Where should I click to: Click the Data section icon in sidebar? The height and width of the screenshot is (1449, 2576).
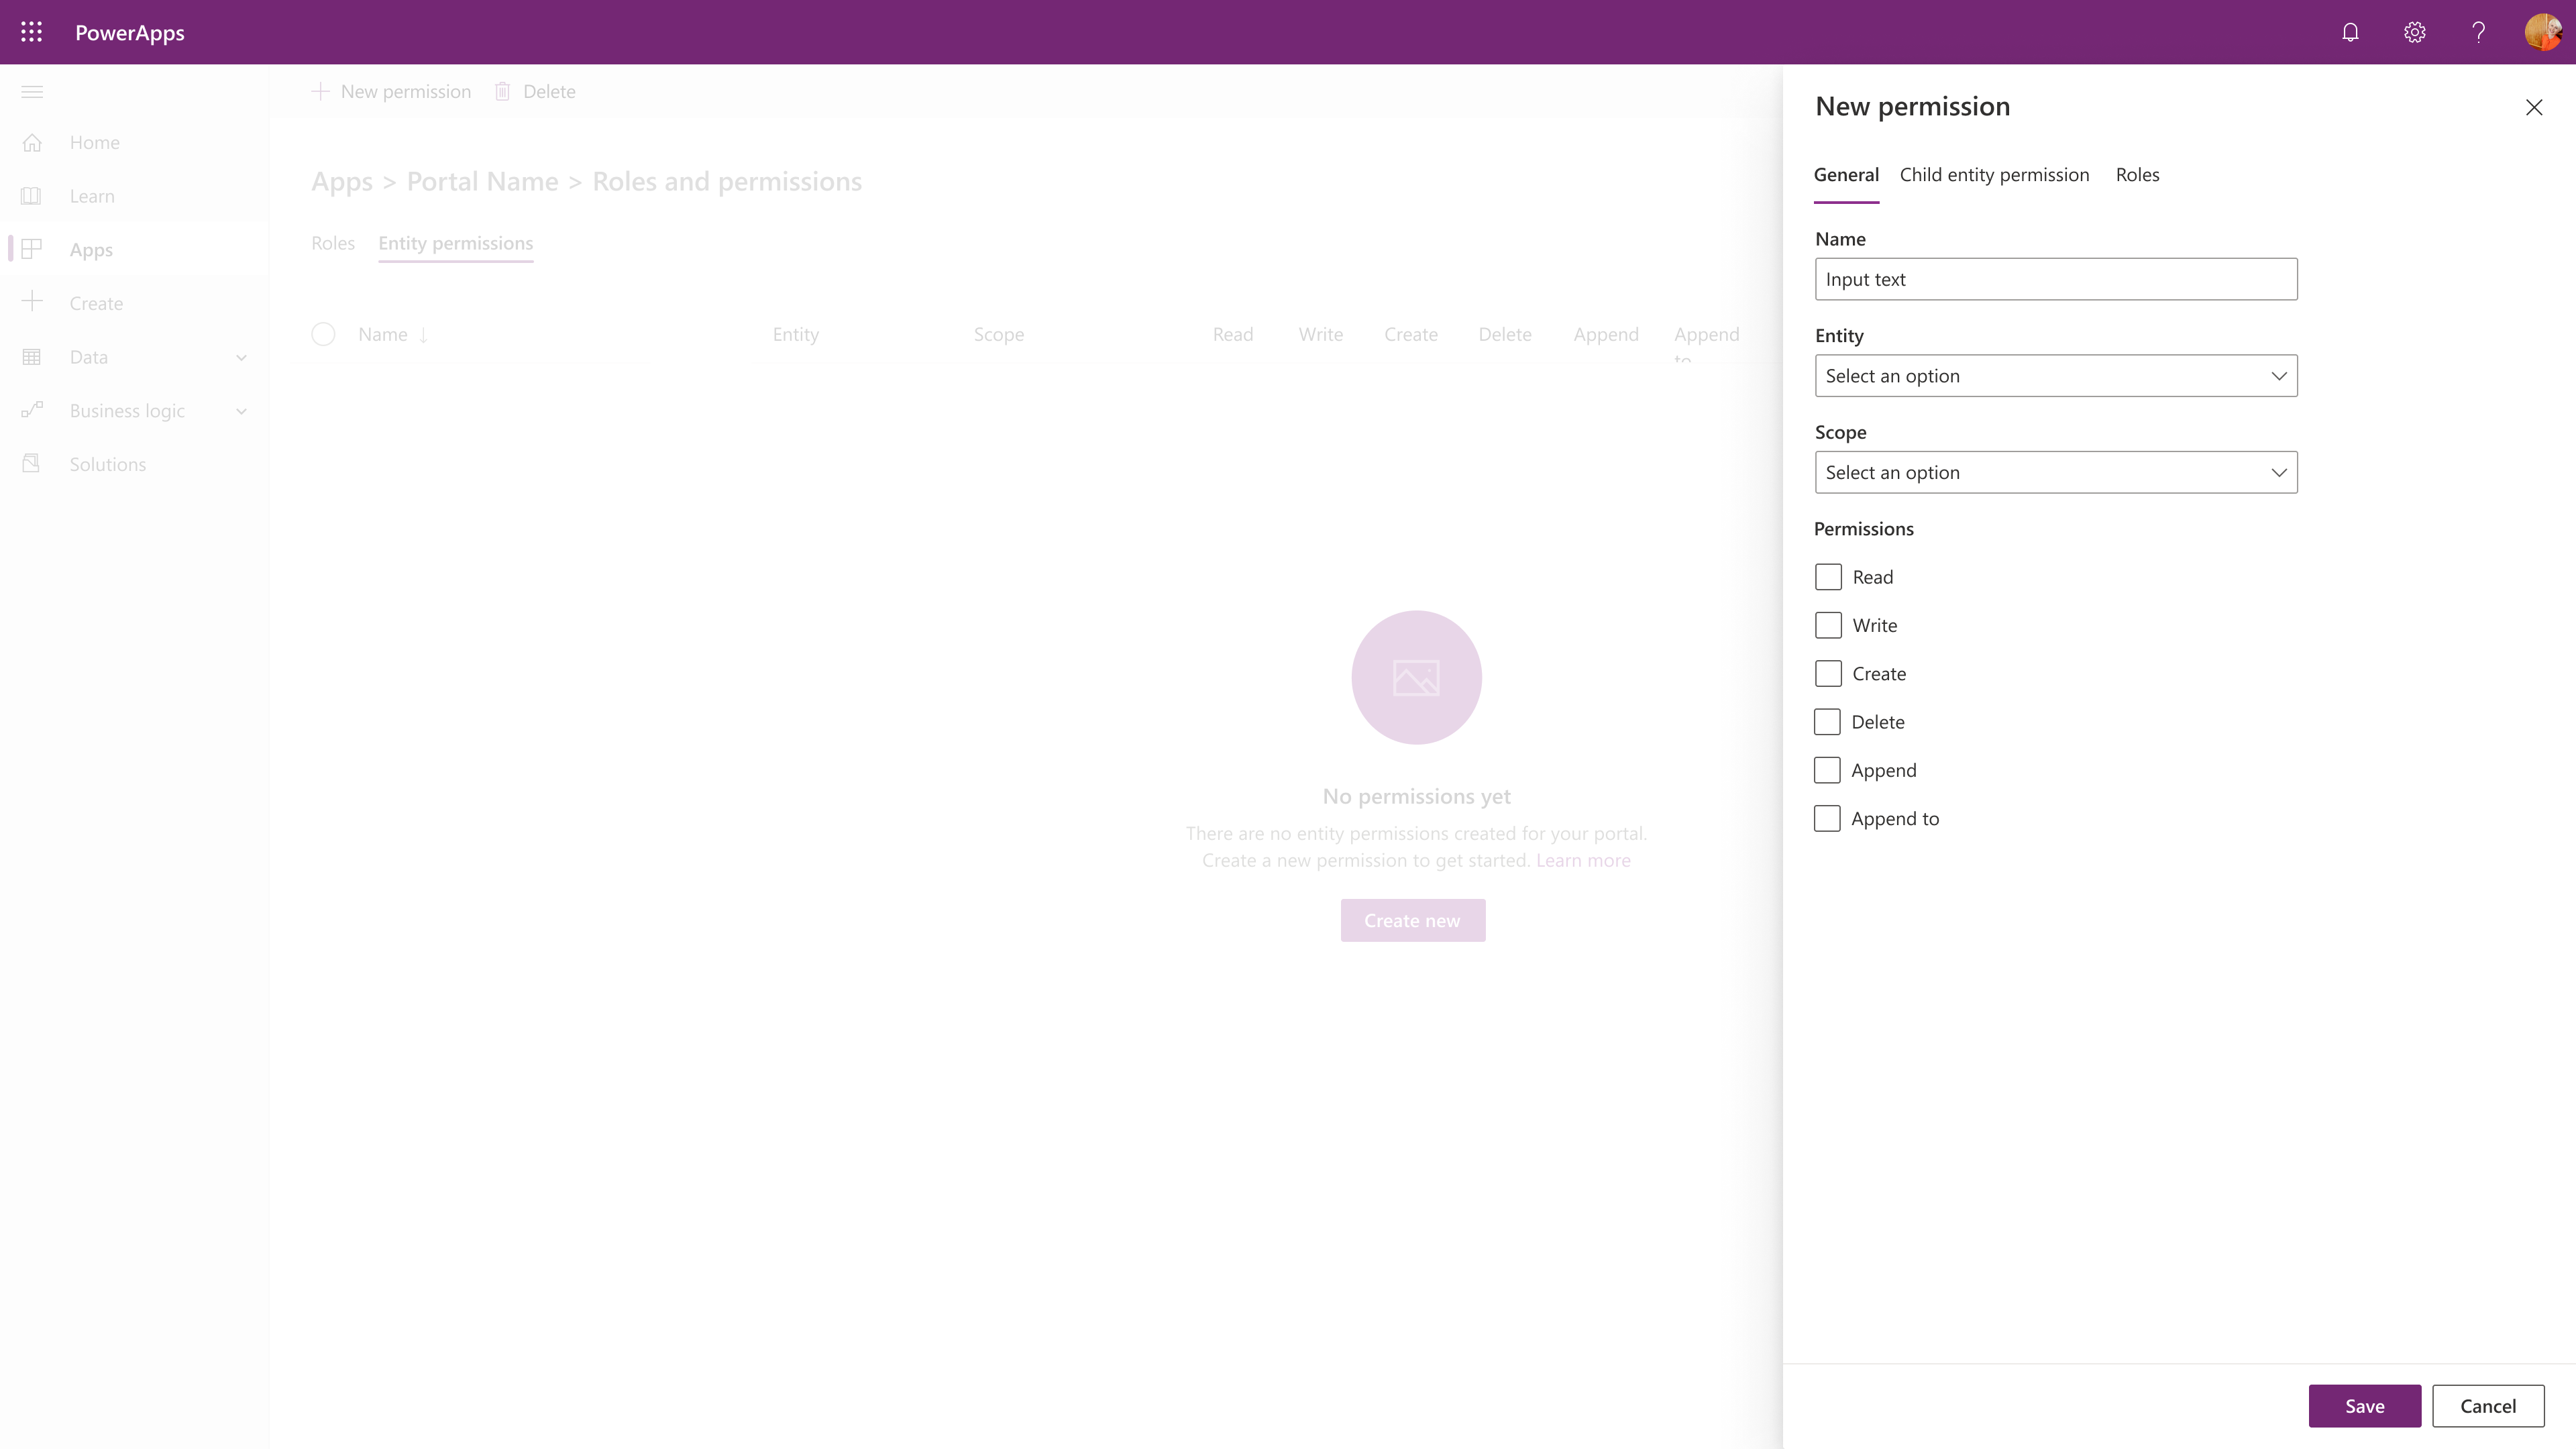click(x=32, y=356)
